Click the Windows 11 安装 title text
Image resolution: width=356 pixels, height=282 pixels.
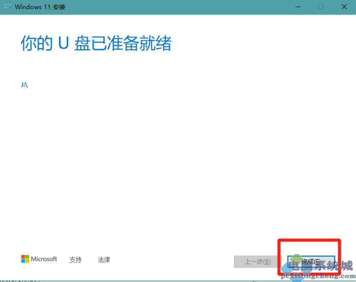coord(40,7)
